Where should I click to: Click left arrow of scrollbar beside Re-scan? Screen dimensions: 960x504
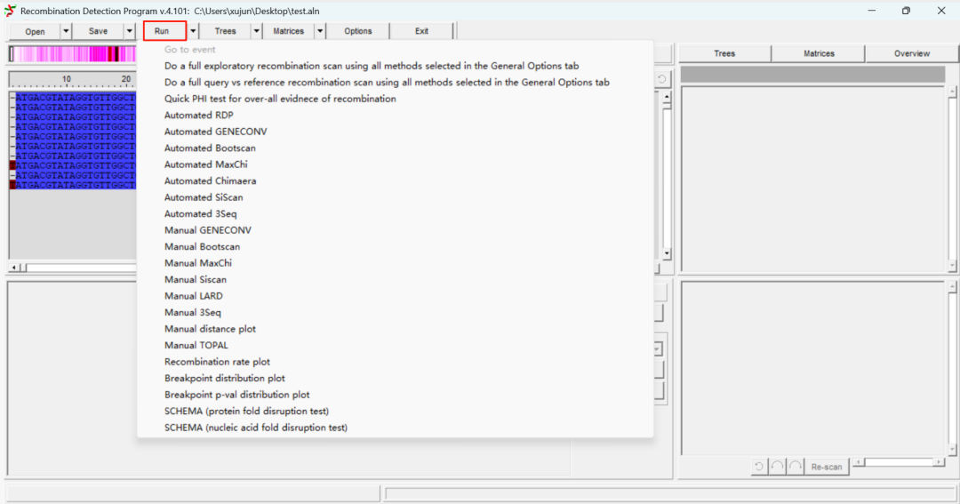pyautogui.click(x=859, y=461)
